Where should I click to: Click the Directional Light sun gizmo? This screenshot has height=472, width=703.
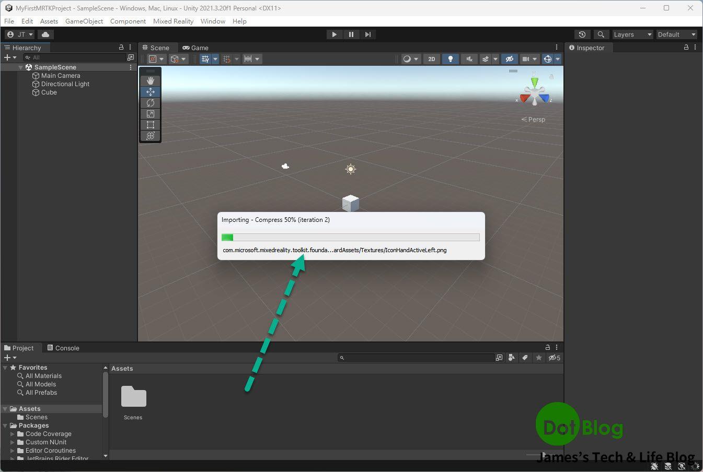pyautogui.click(x=351, y=169)
